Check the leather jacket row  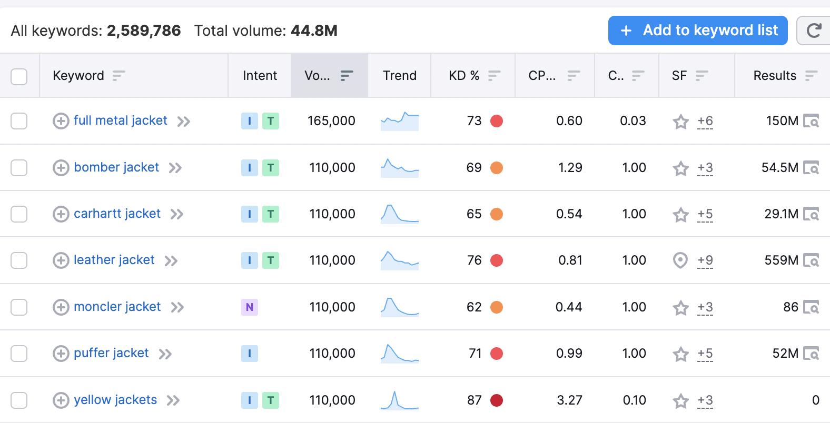[x=19, y=260]
